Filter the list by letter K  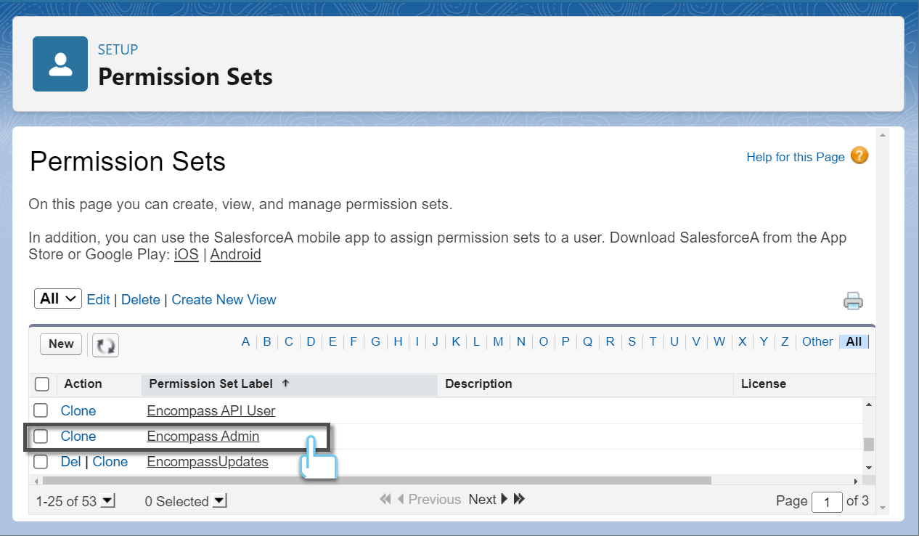(456, 341)
